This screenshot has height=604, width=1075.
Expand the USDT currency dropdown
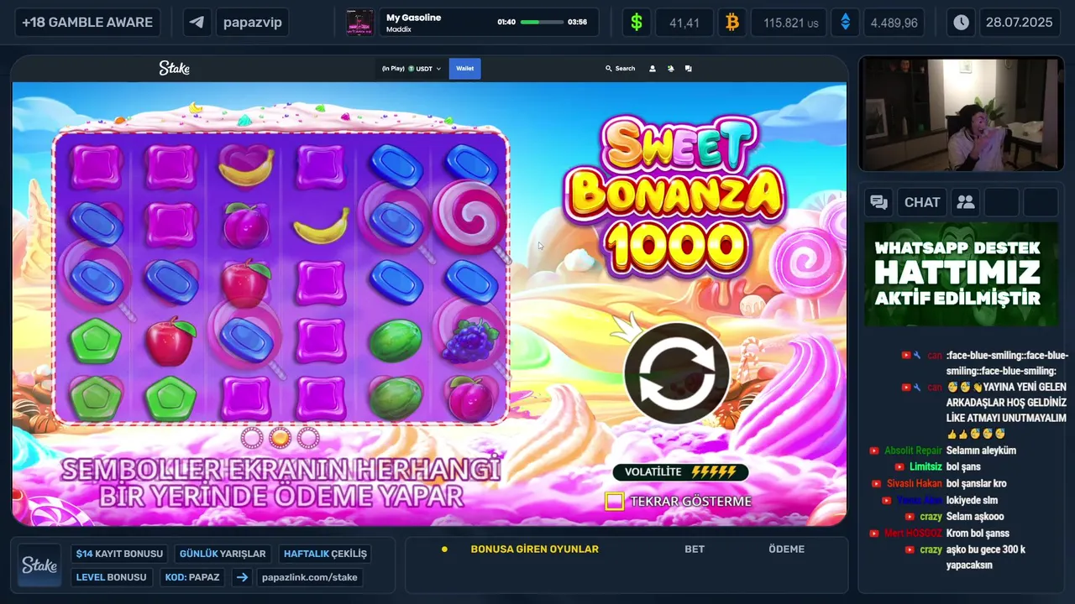tap(412, 69)
